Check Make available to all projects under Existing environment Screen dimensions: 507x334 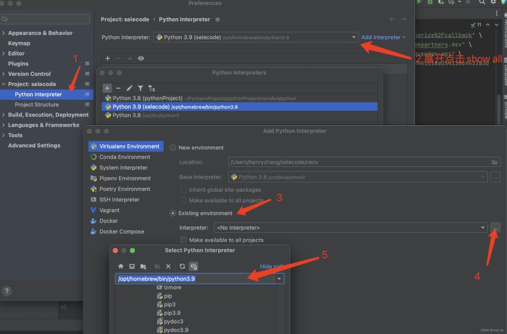click(184, 240)
